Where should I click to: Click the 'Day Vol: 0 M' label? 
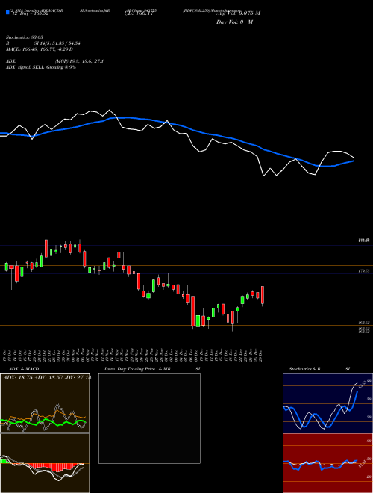coord(234,22)
